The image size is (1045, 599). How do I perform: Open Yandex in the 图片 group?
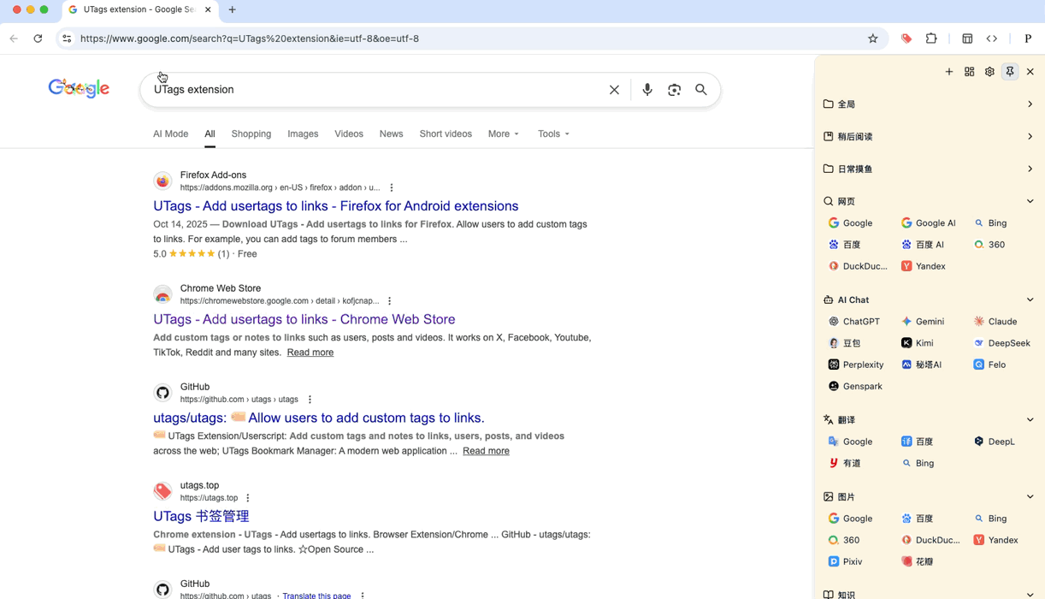pos(995,540)
